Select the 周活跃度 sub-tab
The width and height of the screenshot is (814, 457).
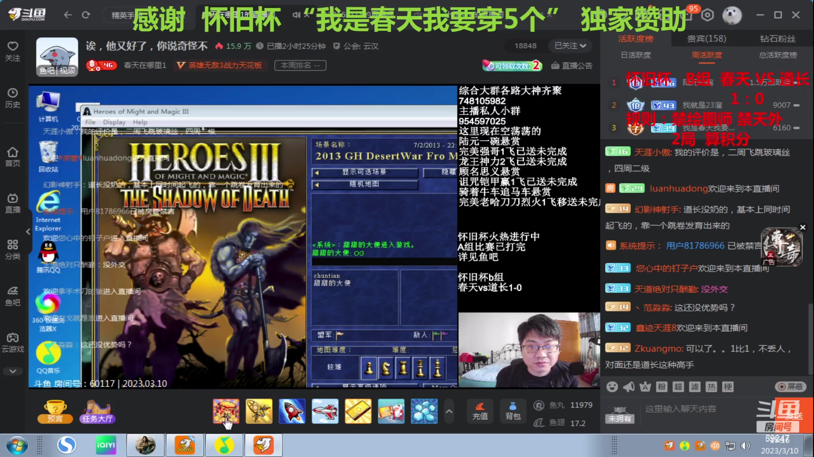click(707, 55)
